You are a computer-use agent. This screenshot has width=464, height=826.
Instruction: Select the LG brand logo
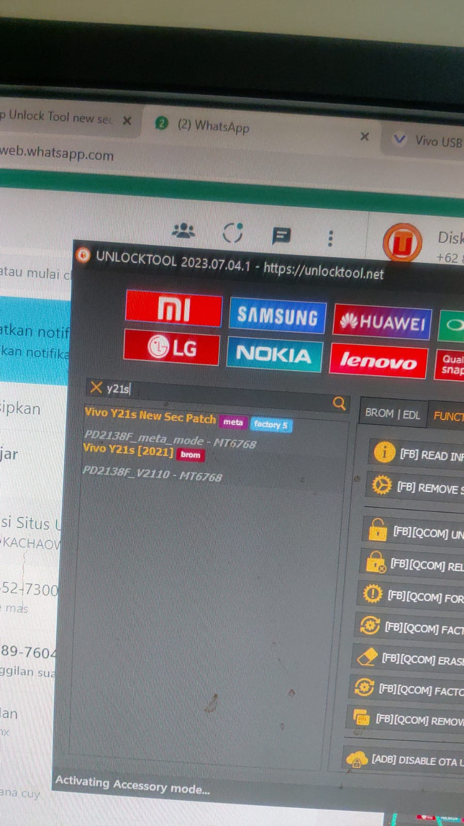coord(171,347)
